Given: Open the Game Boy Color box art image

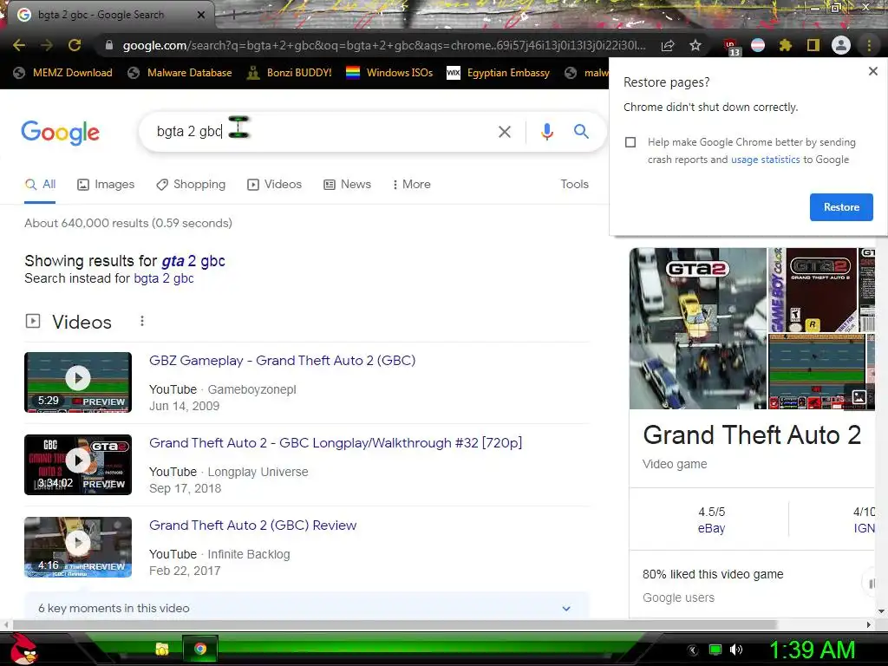Looking at the screenshot, I should click(x=813, y=290).
